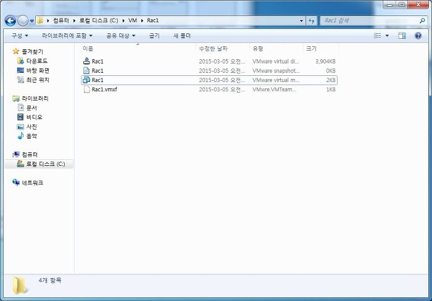Open 최근 위치 in favorites
432x301 pixels.
point(38,80)
